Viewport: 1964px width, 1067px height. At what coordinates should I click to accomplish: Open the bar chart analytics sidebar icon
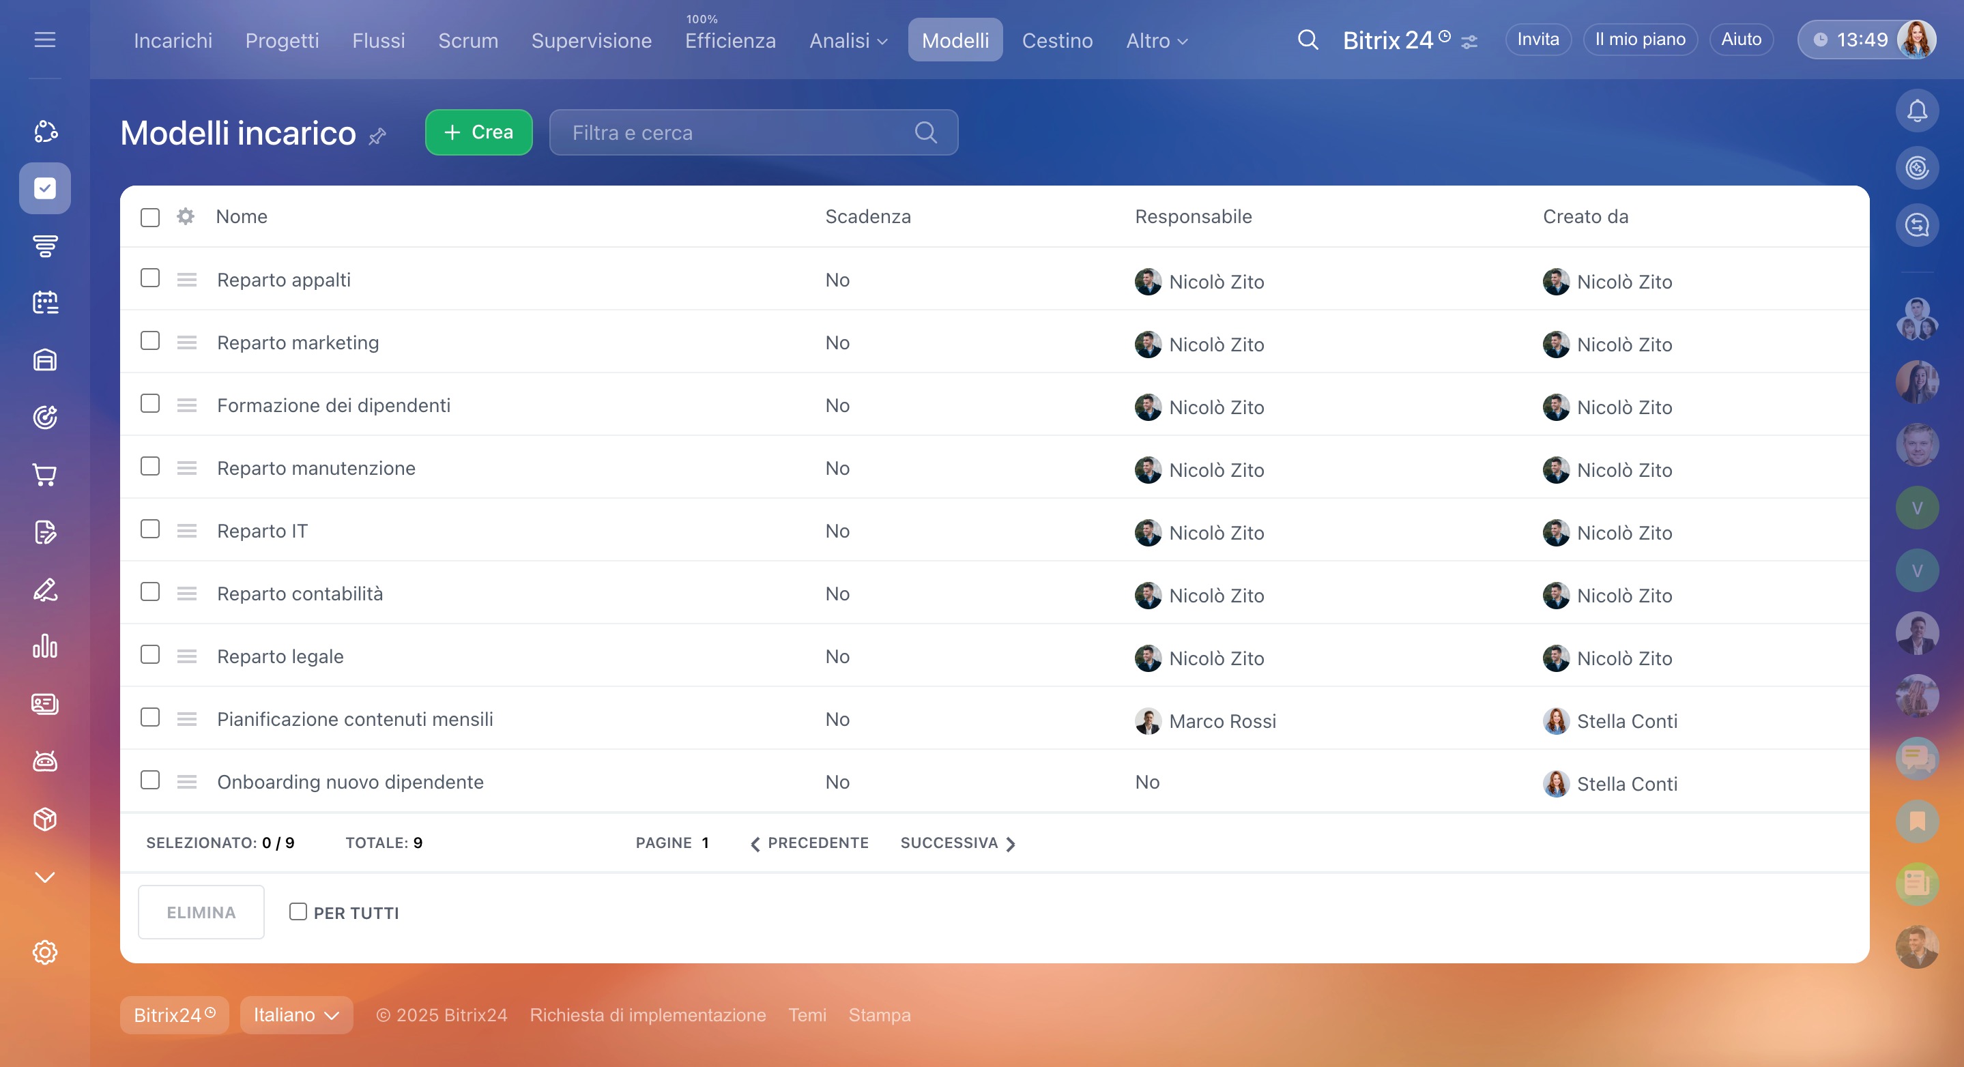pyautogui.click(x=45, y=646)
